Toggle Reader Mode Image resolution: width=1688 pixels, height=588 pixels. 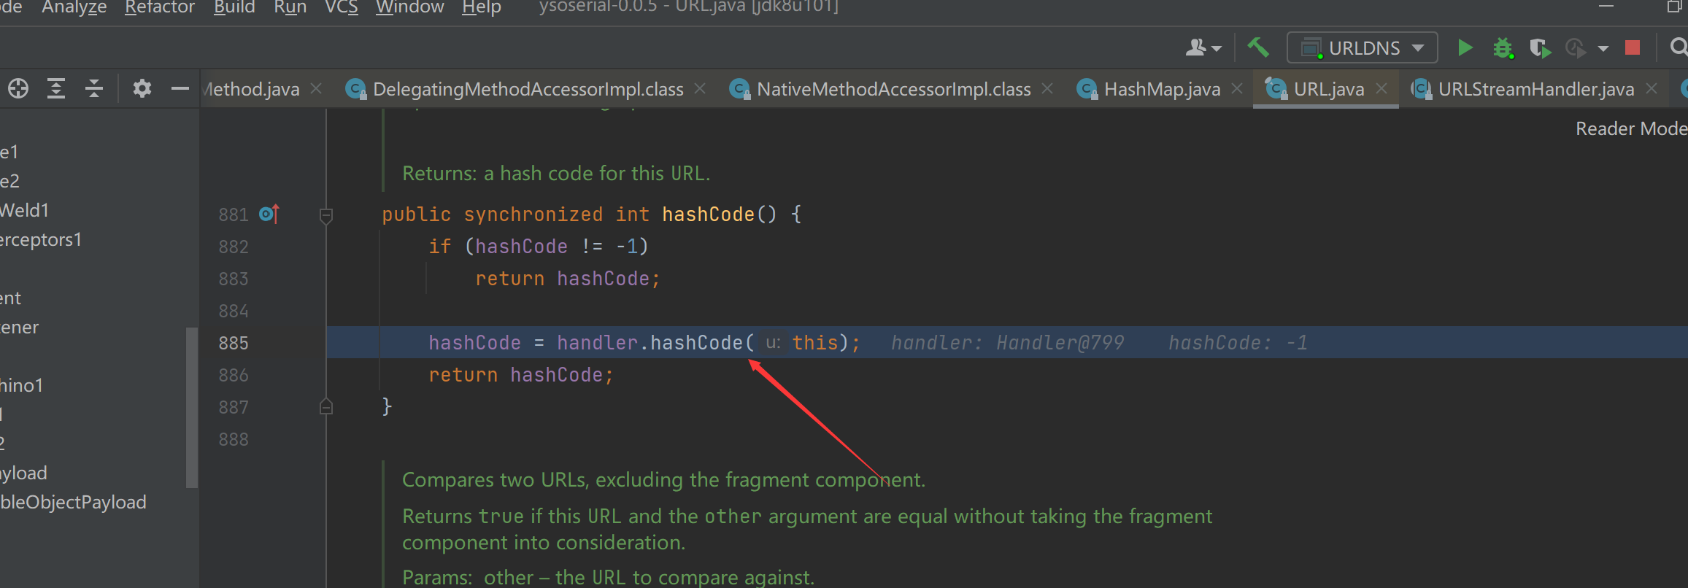pos(1631,128)
